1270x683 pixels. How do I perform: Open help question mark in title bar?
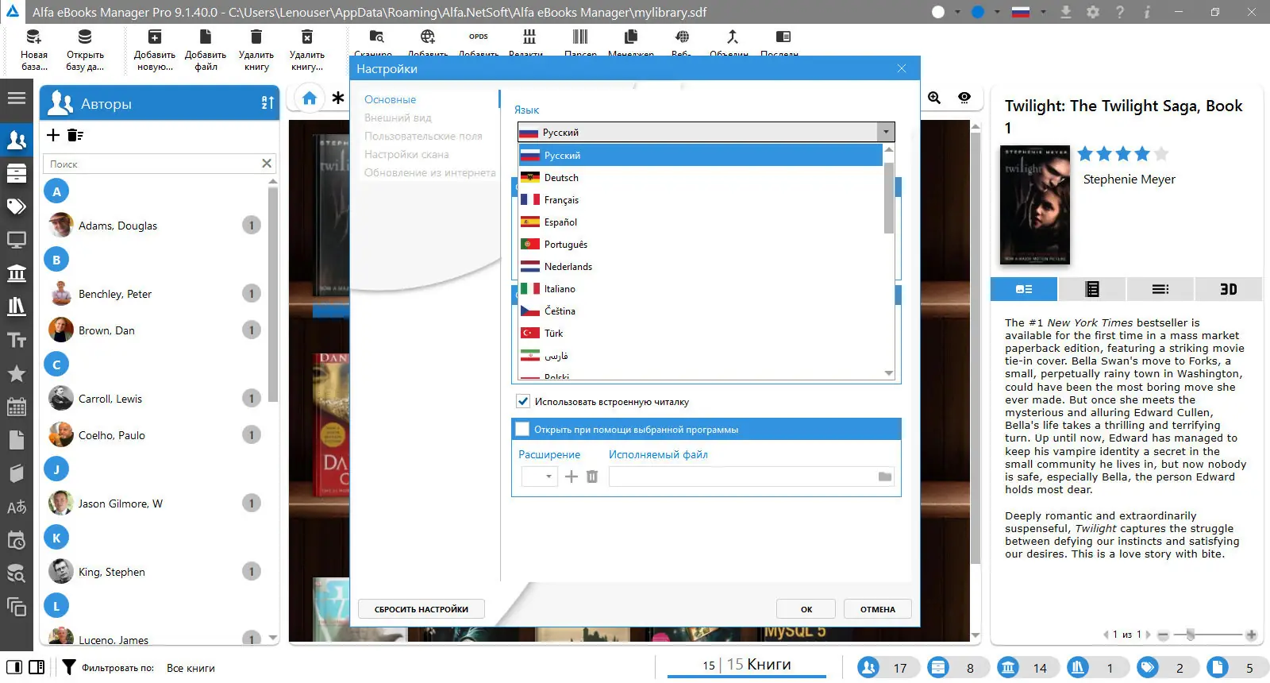click(x=1120, y=12)
